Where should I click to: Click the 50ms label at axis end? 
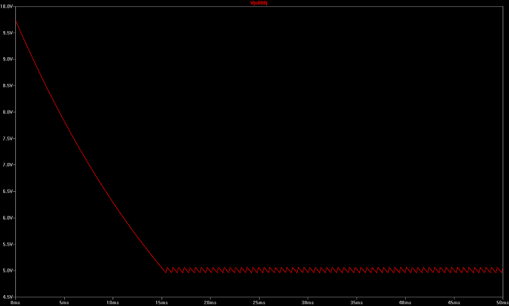(x=501, y=302)
